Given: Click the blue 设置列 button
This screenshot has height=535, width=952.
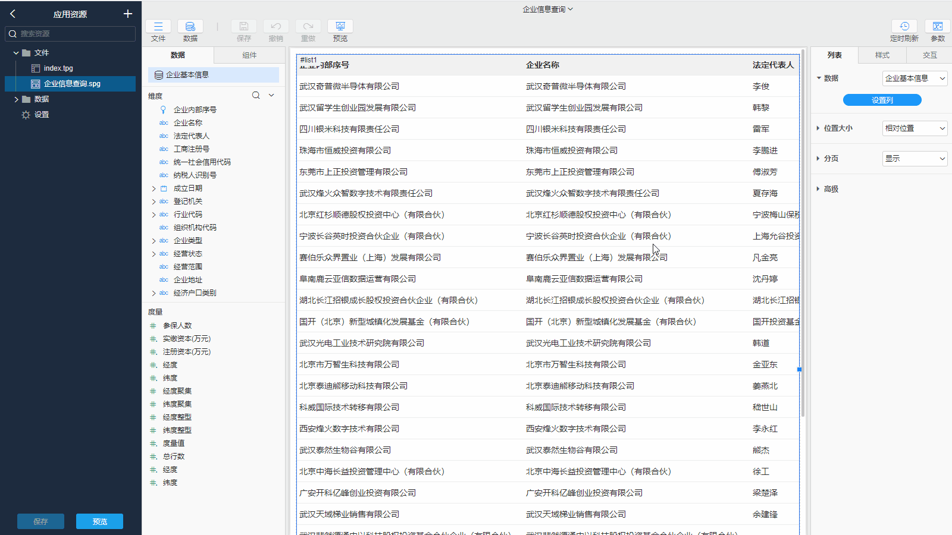Looking at the screenshot, I should tap(882, 100).
